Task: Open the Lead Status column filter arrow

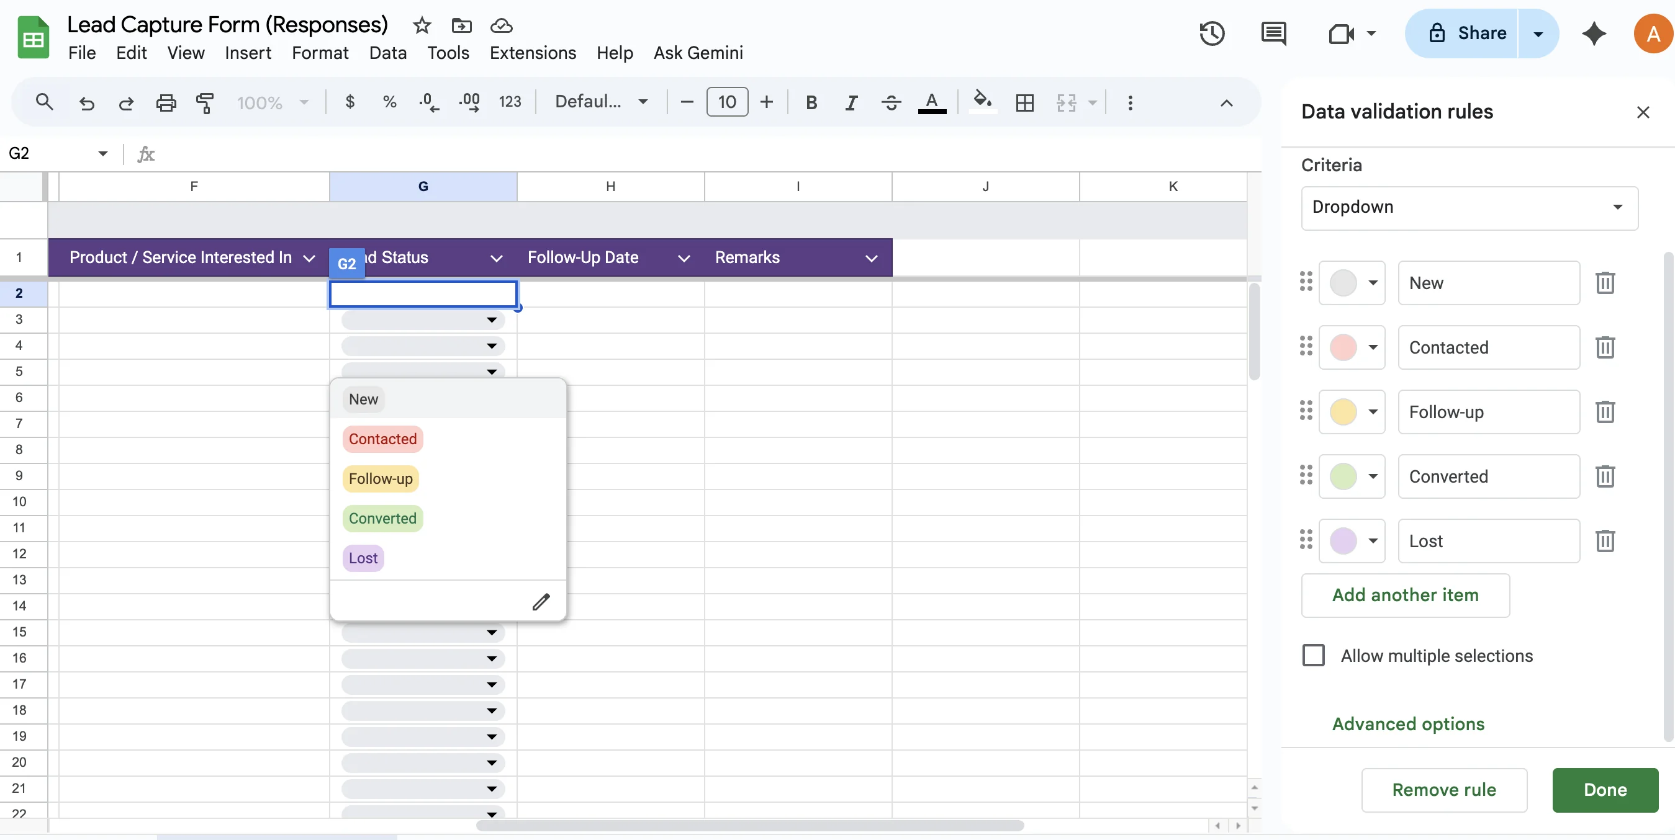Action: tap(497, 258)
